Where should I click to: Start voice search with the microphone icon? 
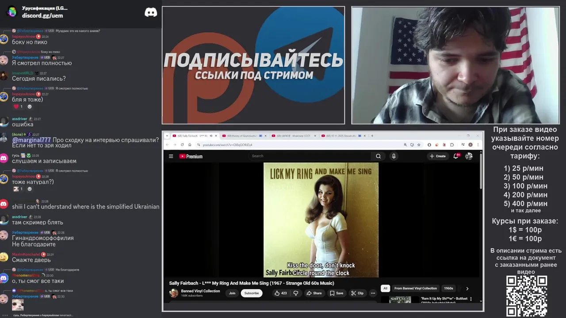coord(394,156)
